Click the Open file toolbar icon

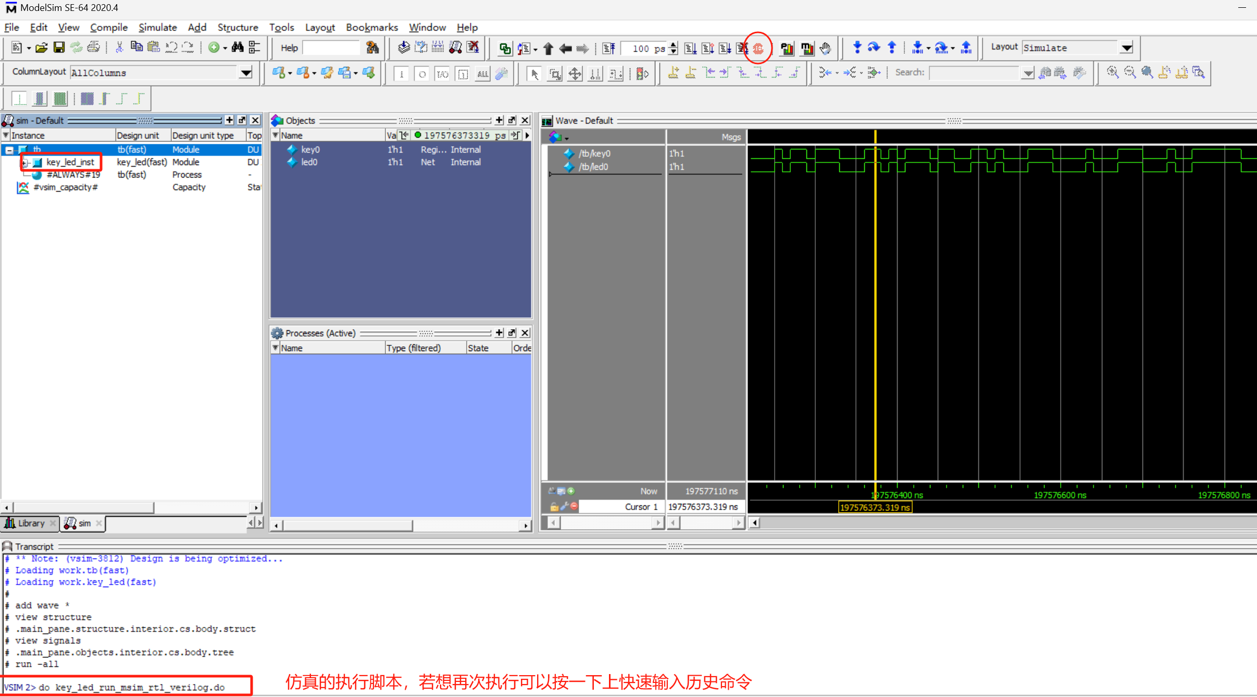click(x=42, y=48)
